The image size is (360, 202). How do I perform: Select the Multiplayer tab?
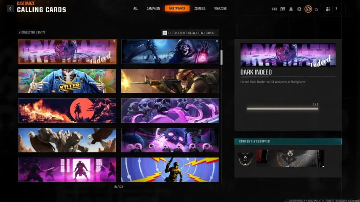pos(177,8)
